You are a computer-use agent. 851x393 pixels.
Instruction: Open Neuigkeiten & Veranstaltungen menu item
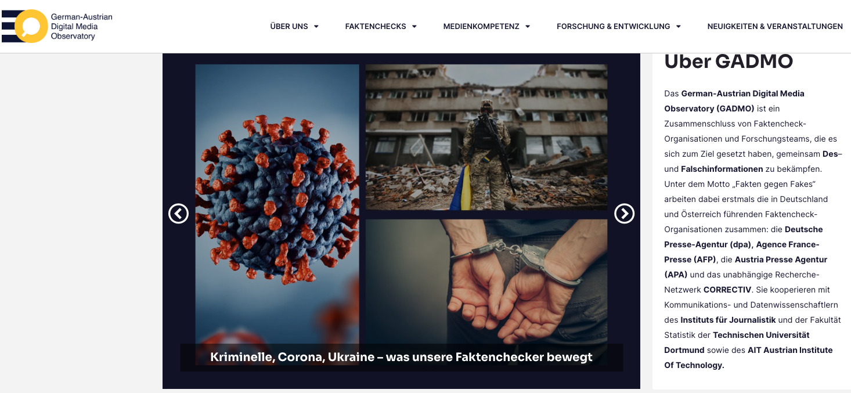coord(775,26)
